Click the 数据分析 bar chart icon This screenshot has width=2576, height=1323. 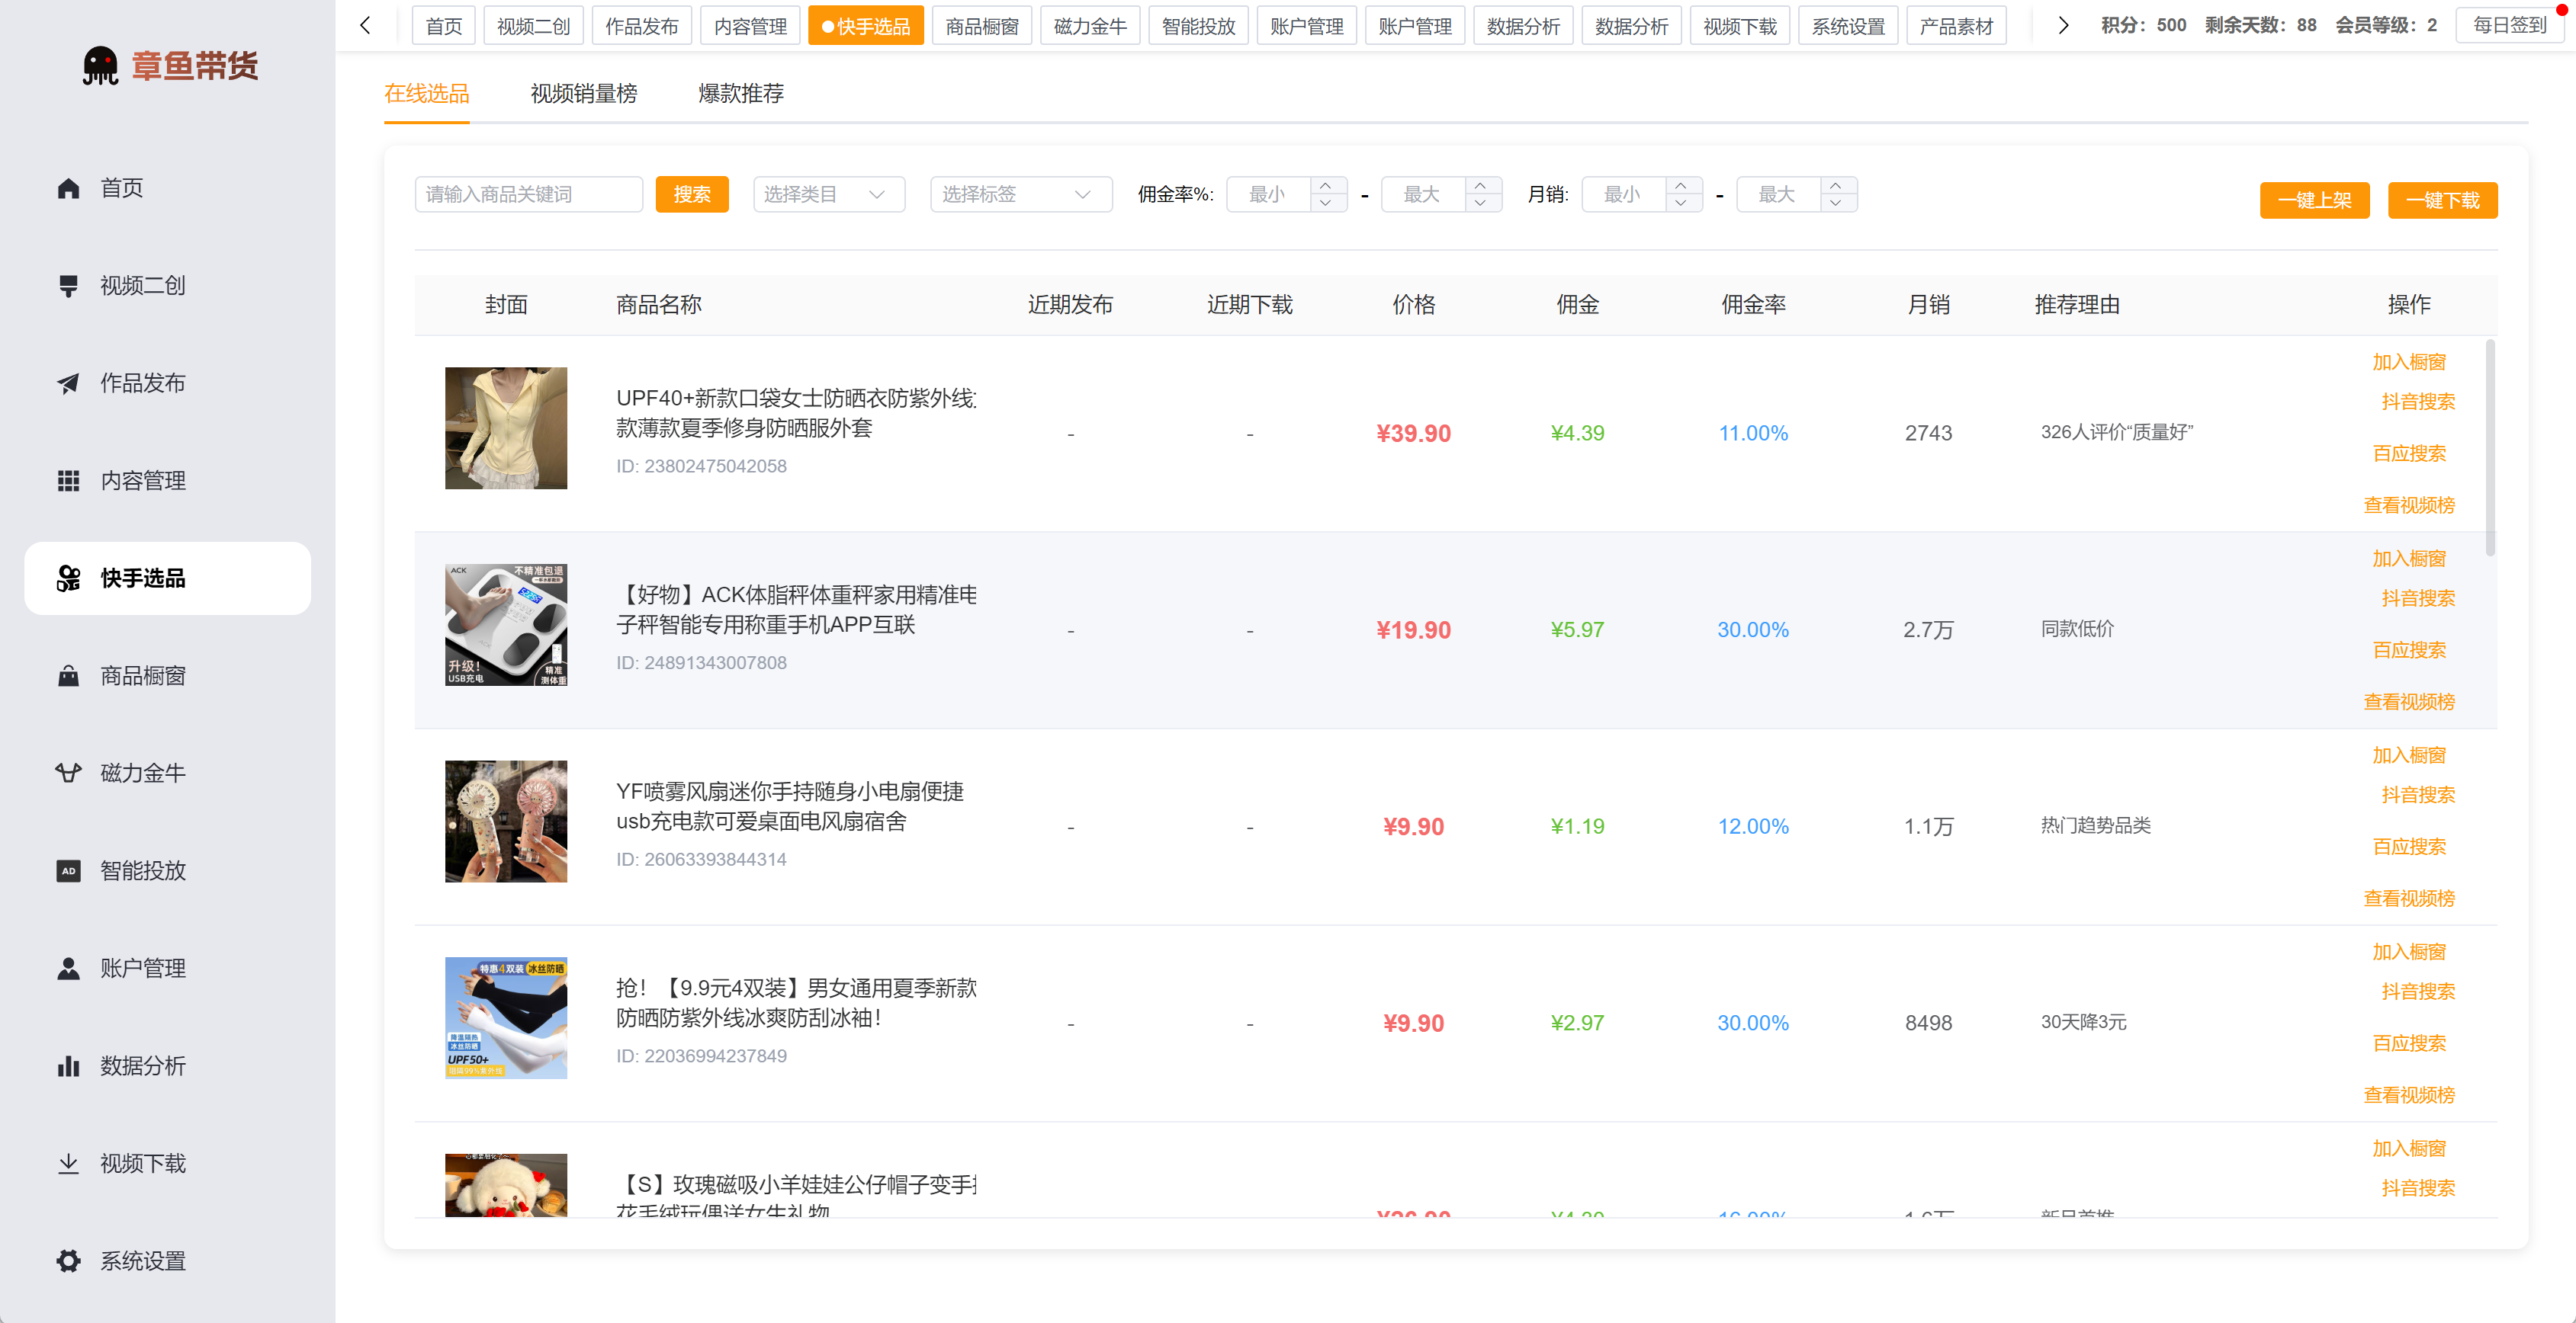pos(68,1066)
